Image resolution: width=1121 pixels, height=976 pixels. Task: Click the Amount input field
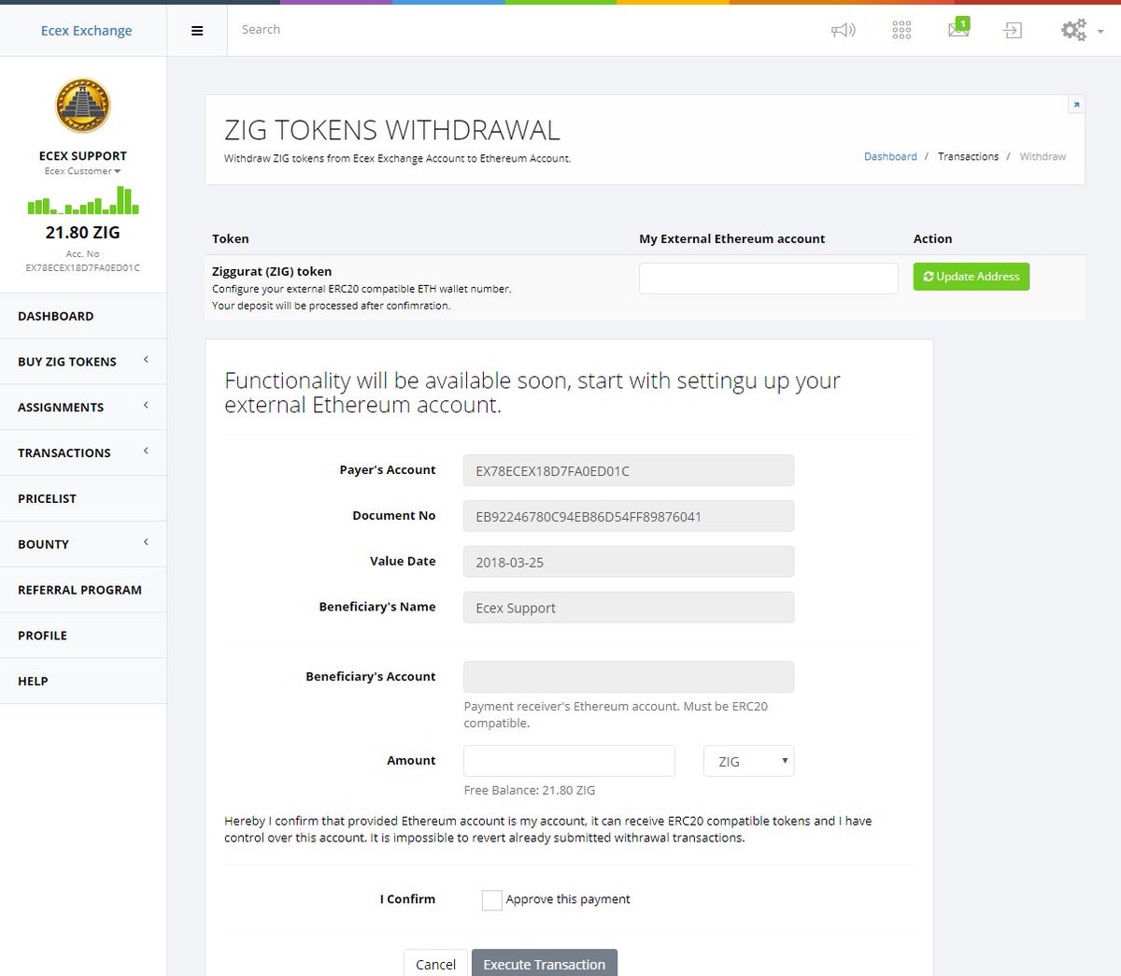569,761
